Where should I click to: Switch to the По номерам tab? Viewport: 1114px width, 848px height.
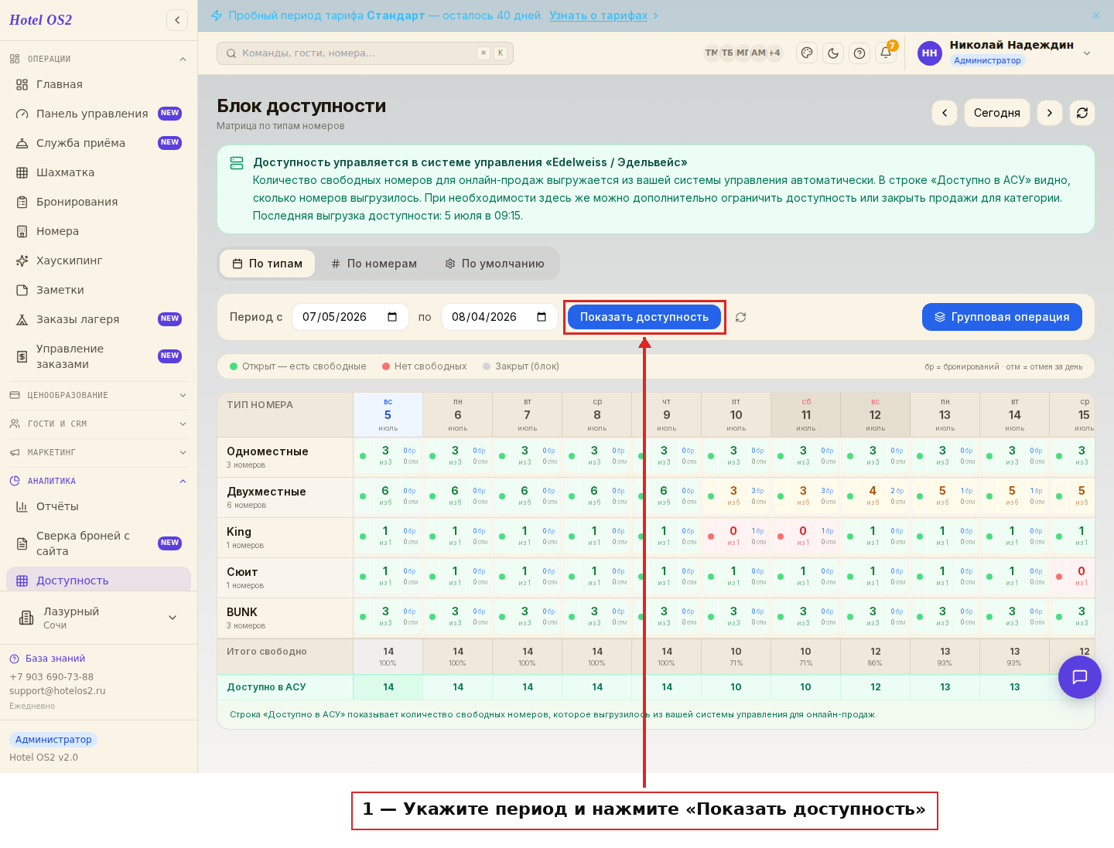(374, 264)
